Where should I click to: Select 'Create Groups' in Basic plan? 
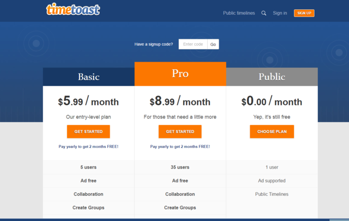[x=88, y=208]
